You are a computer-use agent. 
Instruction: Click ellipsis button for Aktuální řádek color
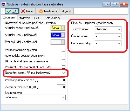tap(63, 28)
